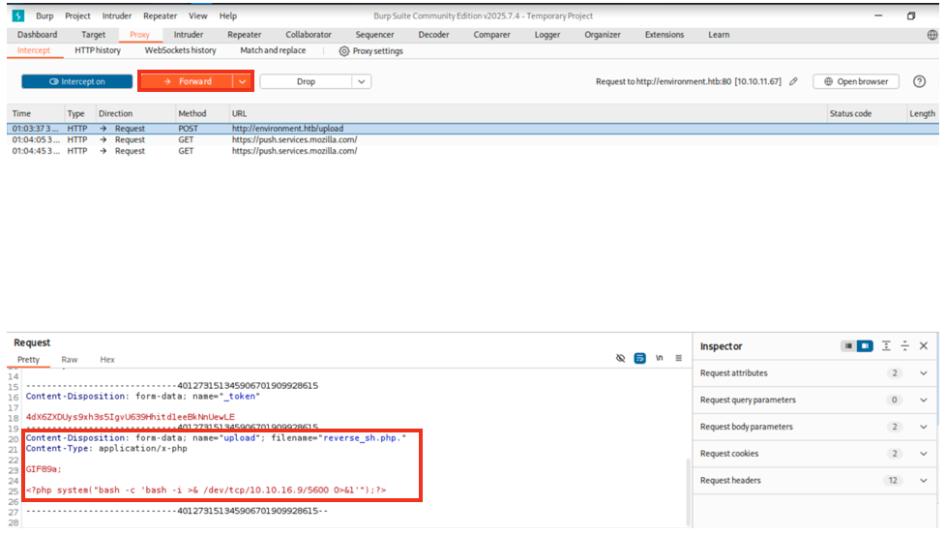Switch to the Organizer tab
This screenshot has width=945, height=535.
(x=603, y=35)
